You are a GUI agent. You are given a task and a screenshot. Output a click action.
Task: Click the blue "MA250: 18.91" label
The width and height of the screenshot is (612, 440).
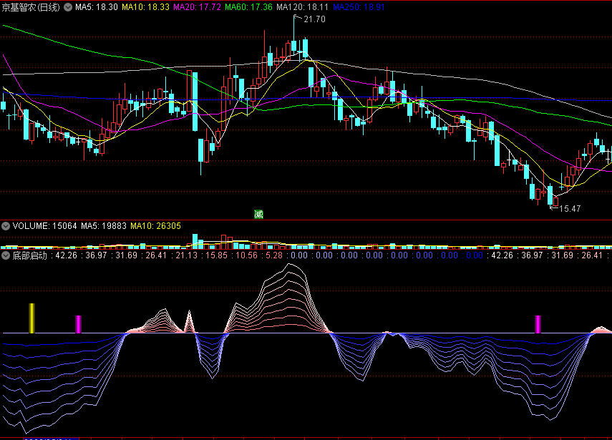tap(359, 7)
